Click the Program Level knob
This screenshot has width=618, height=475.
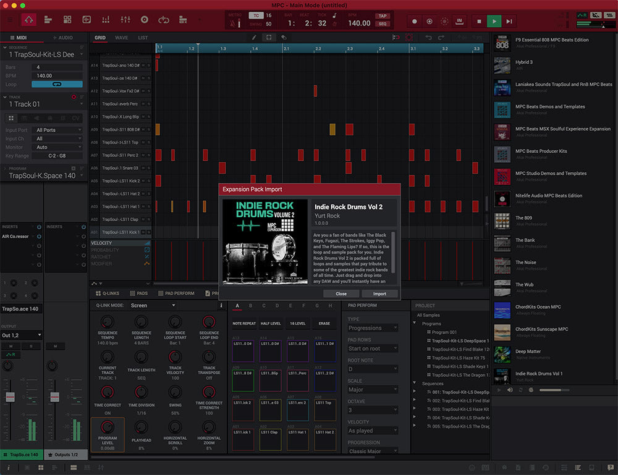pyautogui.click(x=108, y=427)
